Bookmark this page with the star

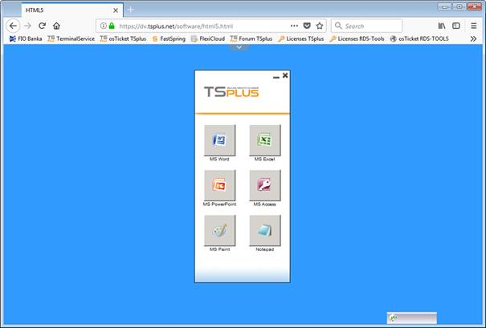point(320,26)
